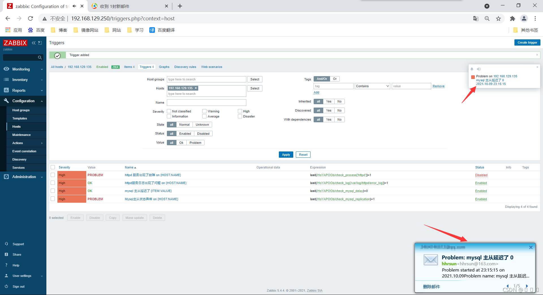The width and height of the screenshot is (543, 295).
Task: Select Mysql主从状态异常 trigger row checkbox
Action: [x=53, y=199]
